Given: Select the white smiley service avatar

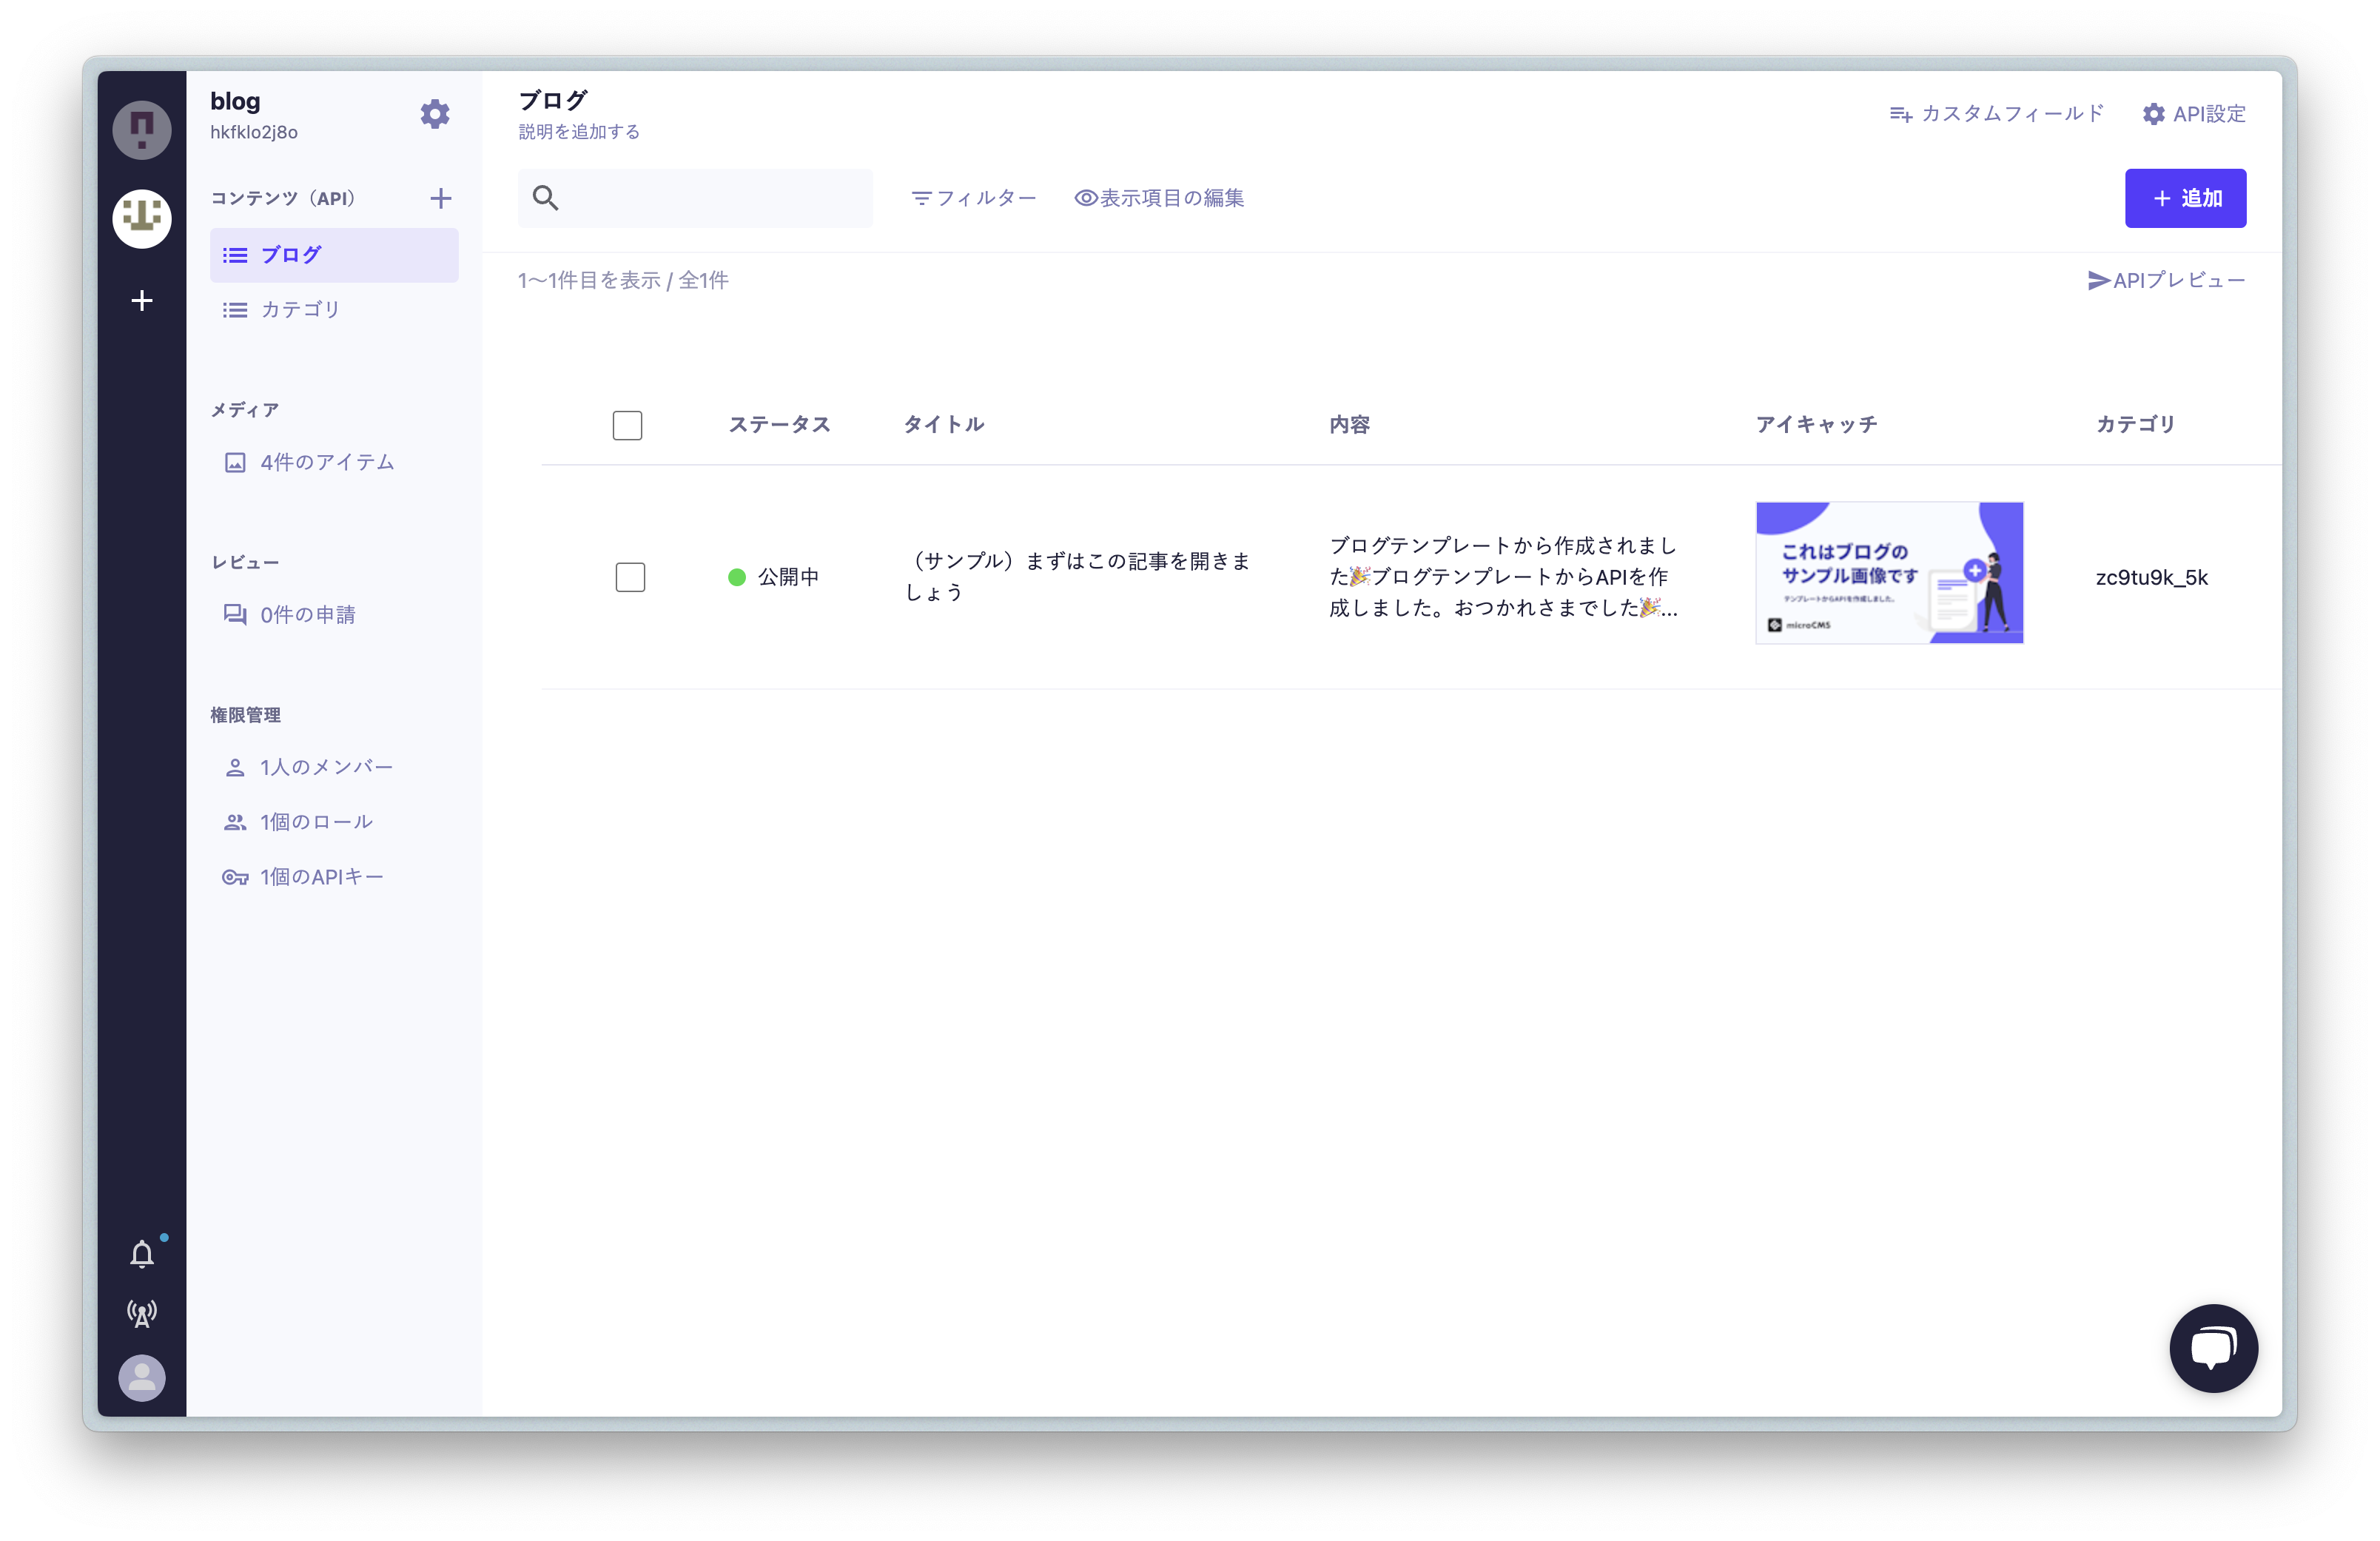Looking at the screenshot, I should point(142,218).
